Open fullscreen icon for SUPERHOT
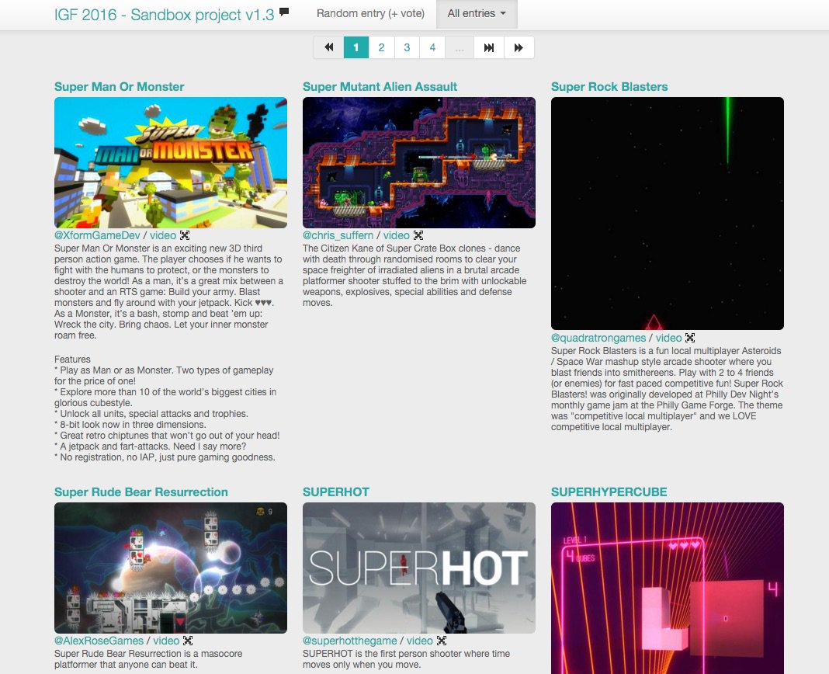829x674 pixels. tap(442, 641)
